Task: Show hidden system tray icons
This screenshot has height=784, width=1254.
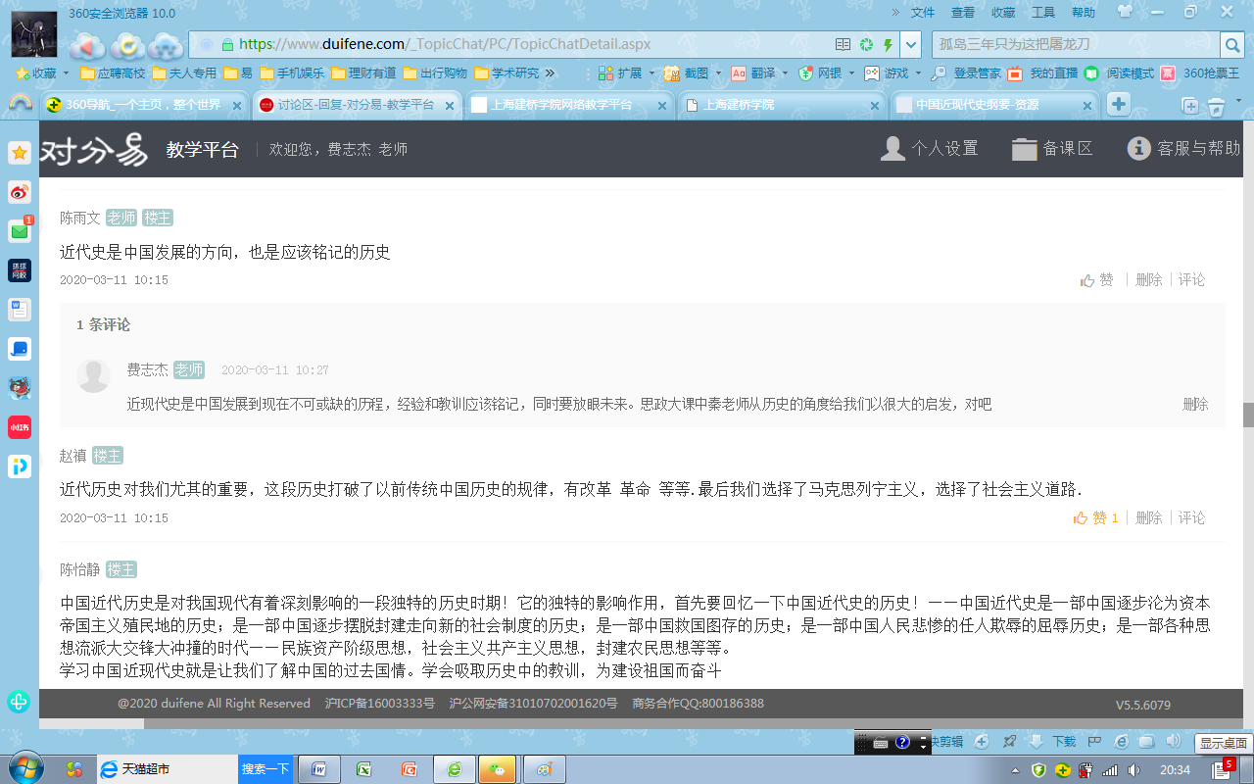Action: [x=1014, y=769]
